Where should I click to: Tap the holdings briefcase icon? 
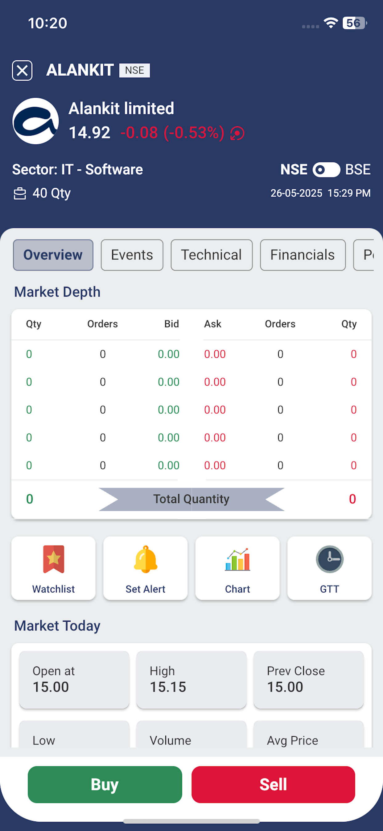[x=20, y=194]
